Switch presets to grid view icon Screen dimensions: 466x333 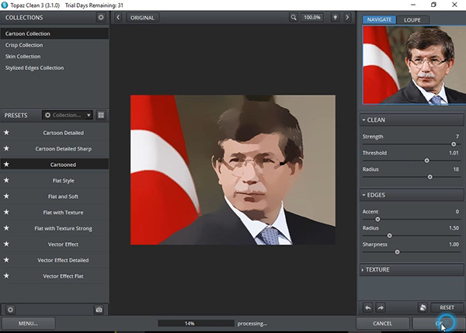[x=101, y=115]
